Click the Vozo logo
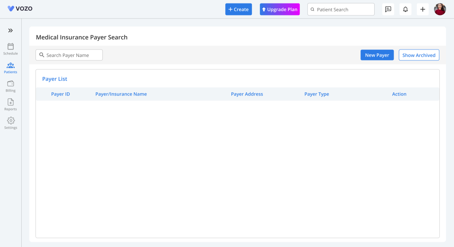The image size is (454, 247). (x=20, y=9)
